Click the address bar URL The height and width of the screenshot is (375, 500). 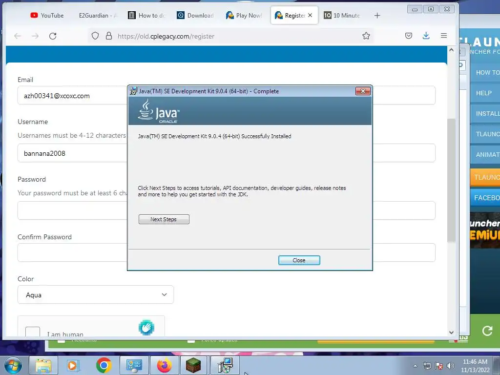[166, 36]
